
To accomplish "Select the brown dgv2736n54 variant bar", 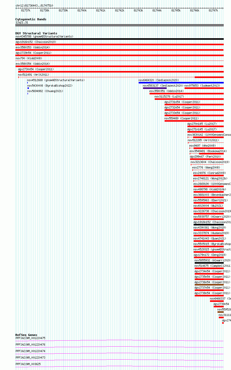I will (x=209, y=285).
